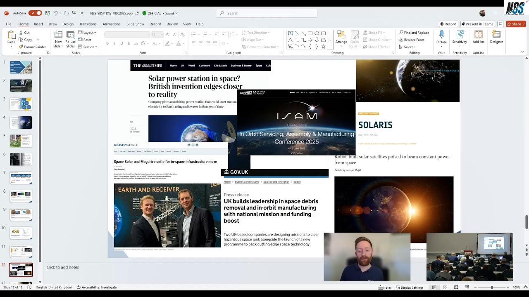Image resolution: width=529 pixels, height=297 pixels.
Task: Click the Copy button
Action: click(x=25, y=40)
